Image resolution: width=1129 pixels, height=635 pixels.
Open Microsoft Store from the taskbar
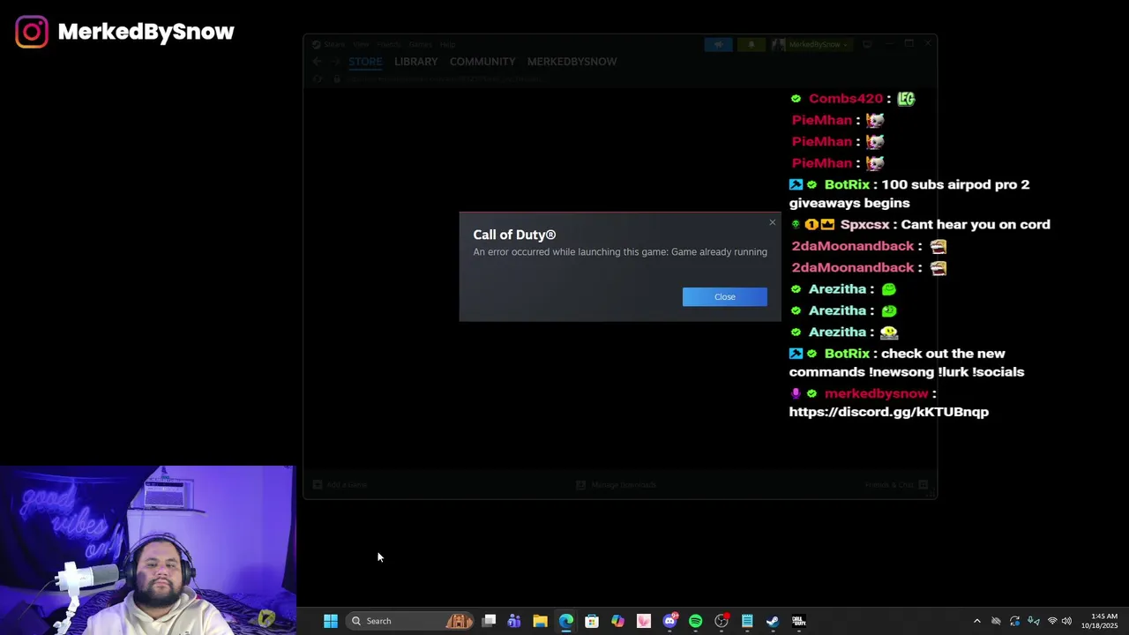[x=592, y=621]
